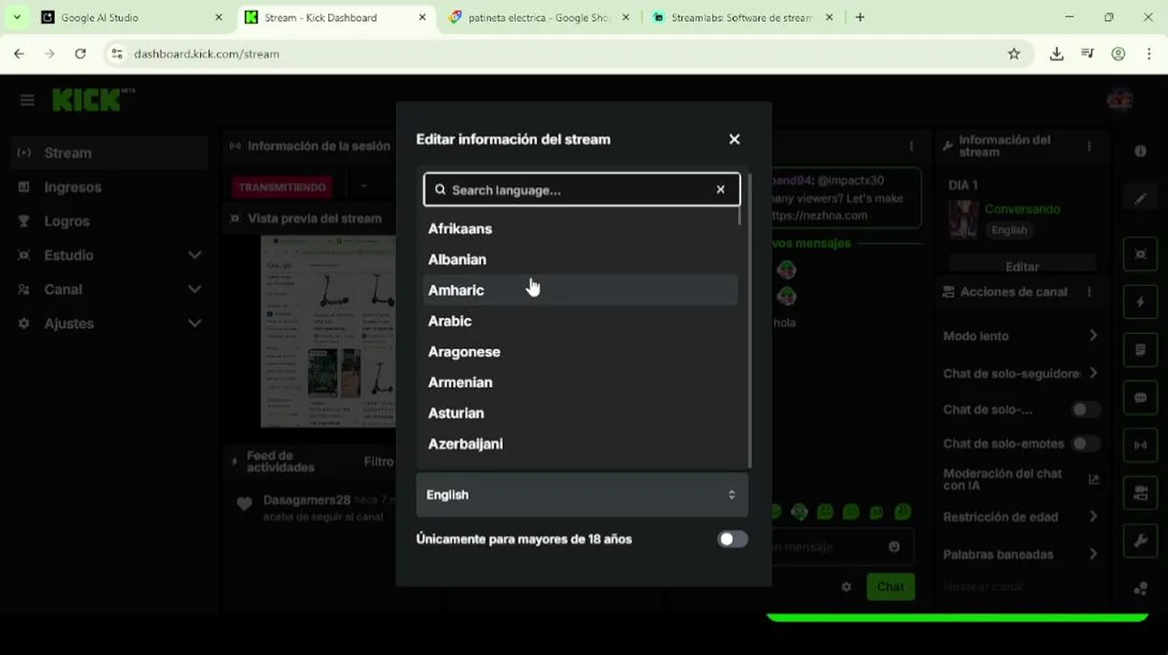1168x655 pixels.
Task: Click the chat bubble icon in right rail
Action: [1141, 398]
